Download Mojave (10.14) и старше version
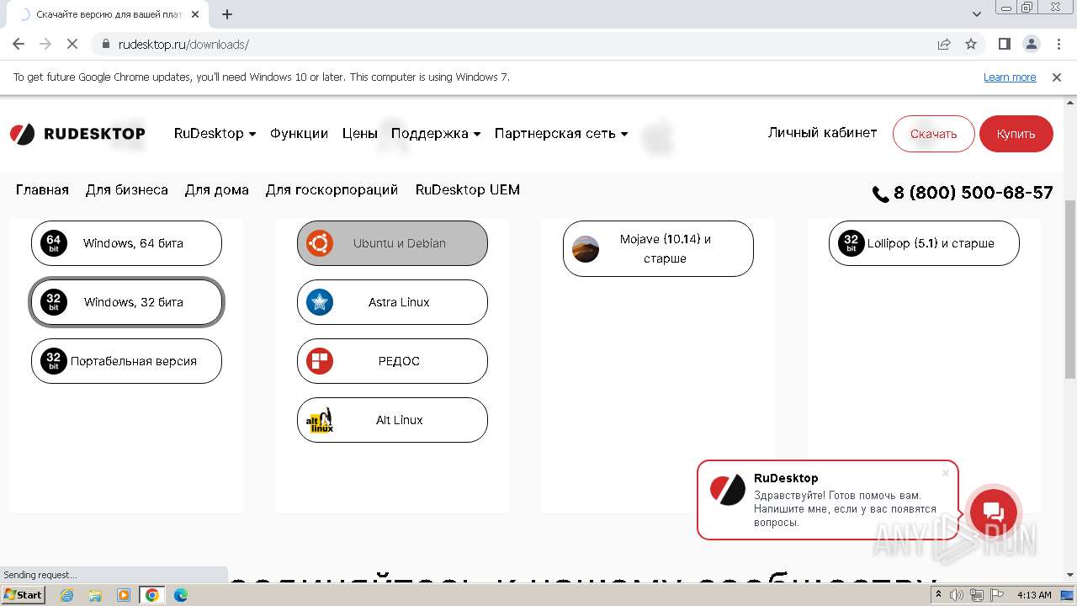Image resolution: width=1077 pixels, height=606 pixels. click(x=658, y=248)
